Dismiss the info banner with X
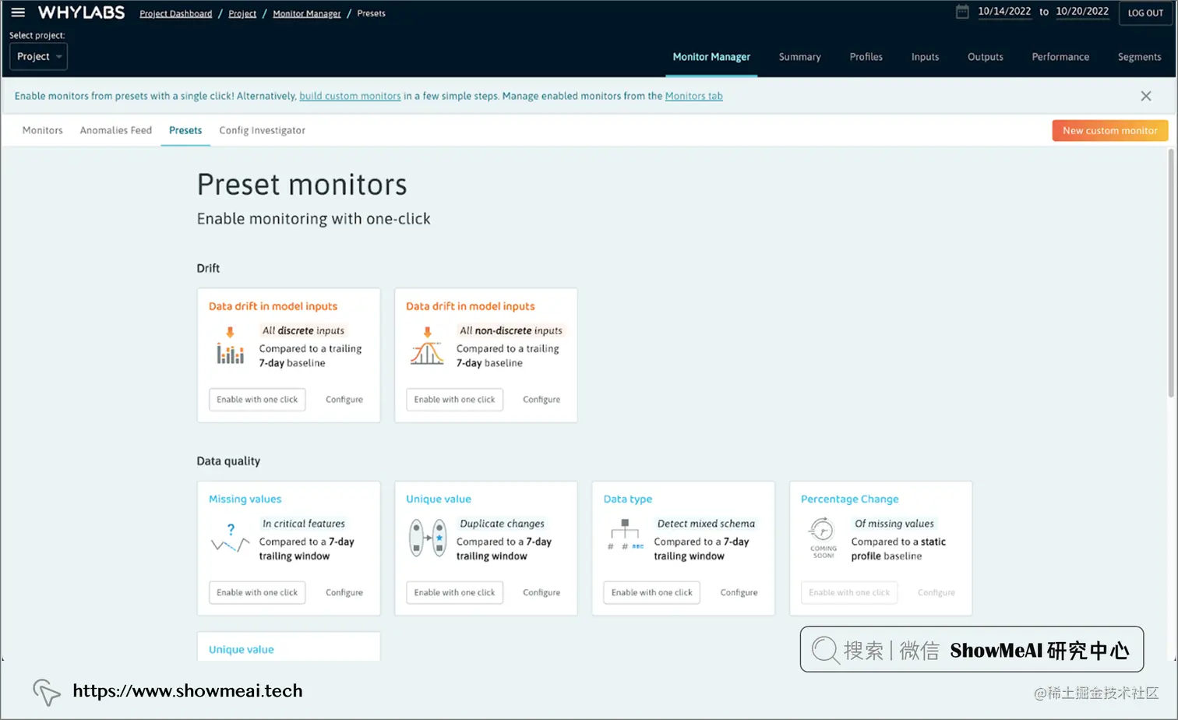The height and width of the screenshot is (720, 1178). [1145, 96]
